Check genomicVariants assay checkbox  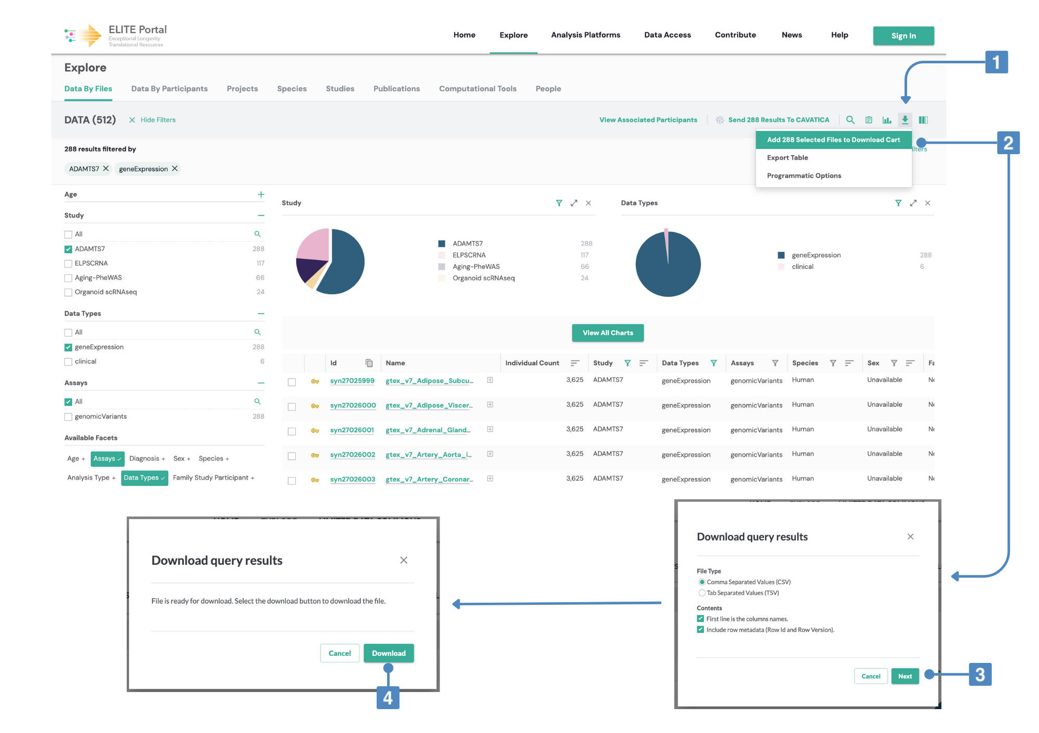pos(68,417)
